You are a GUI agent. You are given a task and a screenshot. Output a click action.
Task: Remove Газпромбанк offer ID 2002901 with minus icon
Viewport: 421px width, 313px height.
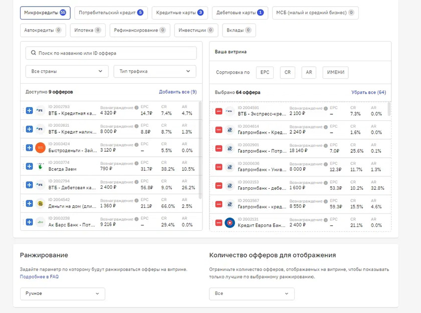[x=219, y=148]
